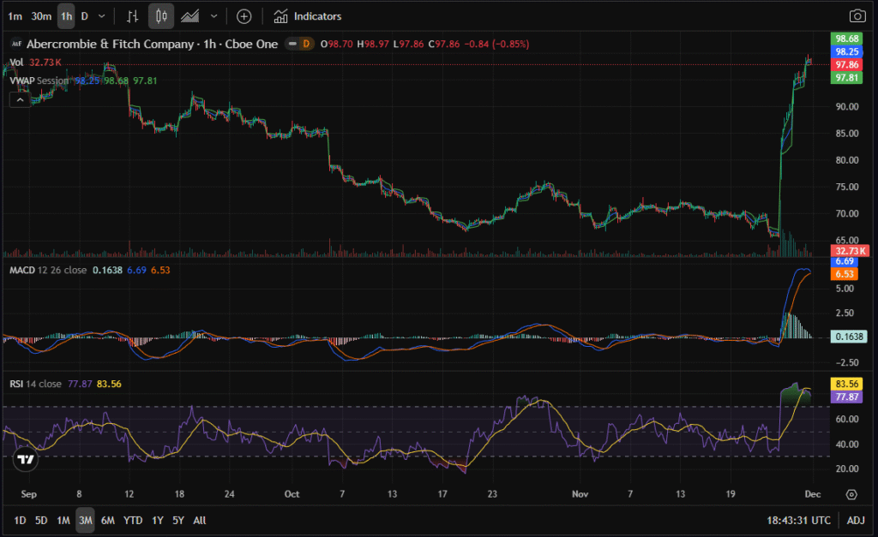Click the Abercrombie & Fitch symbol logo
This screenshot has width=878, height=537.
(x=15, y=44)
